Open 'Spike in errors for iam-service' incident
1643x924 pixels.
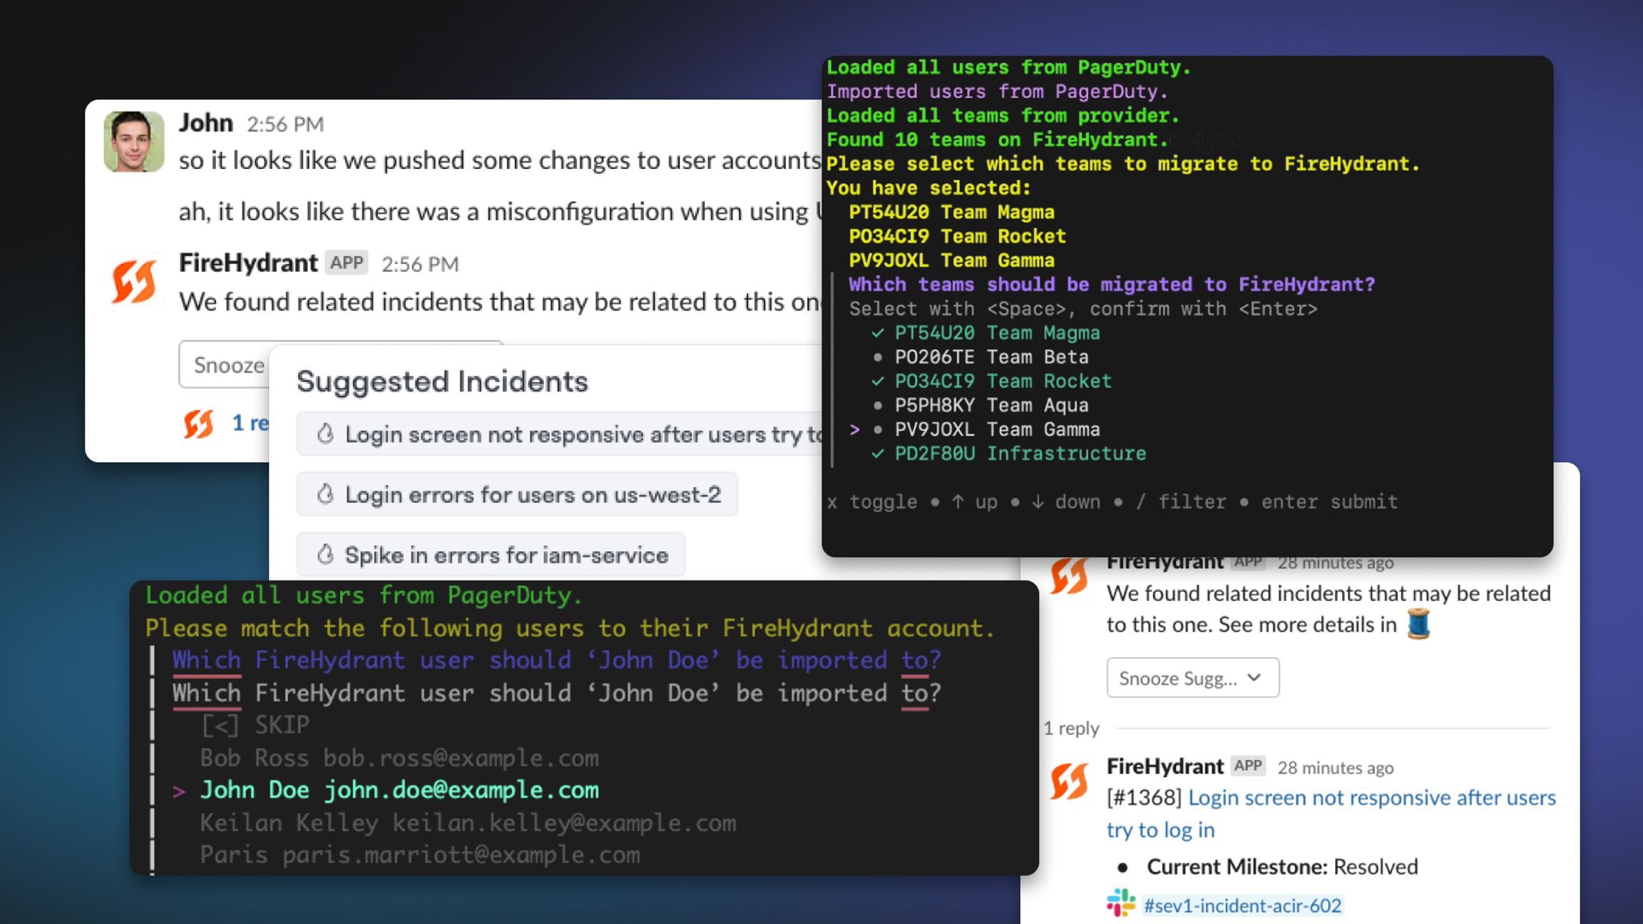click(491, 555)
